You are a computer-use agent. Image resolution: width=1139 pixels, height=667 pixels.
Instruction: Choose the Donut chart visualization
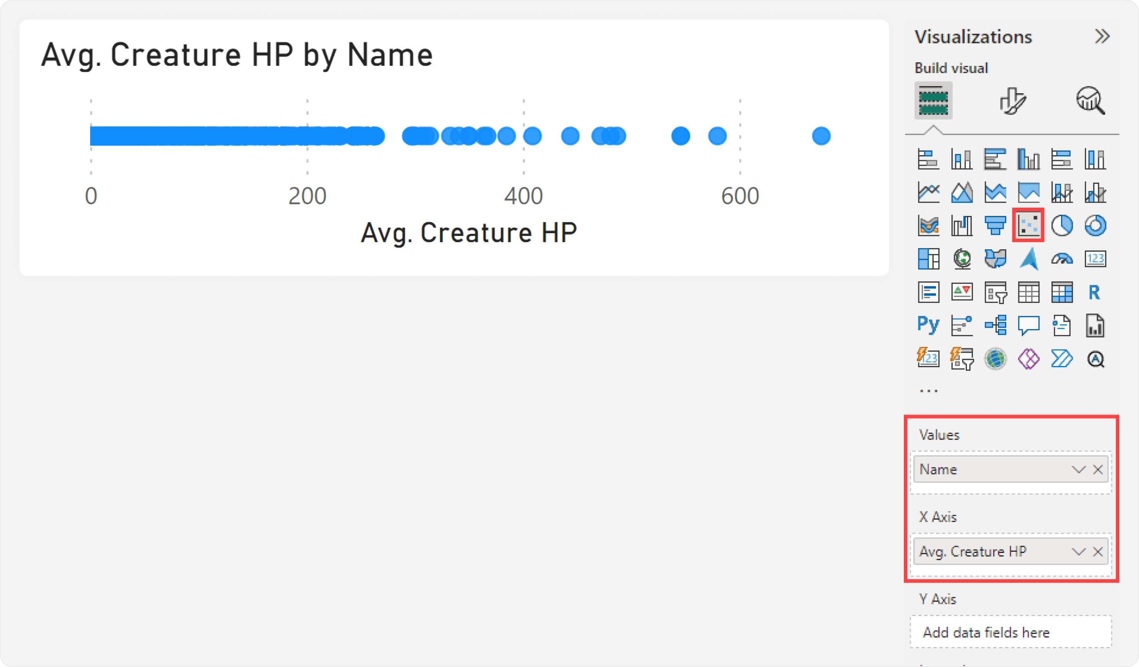coord(1095,225)
